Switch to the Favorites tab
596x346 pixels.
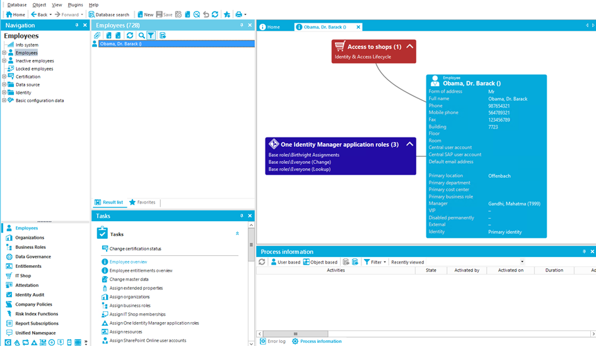point(143,202)
